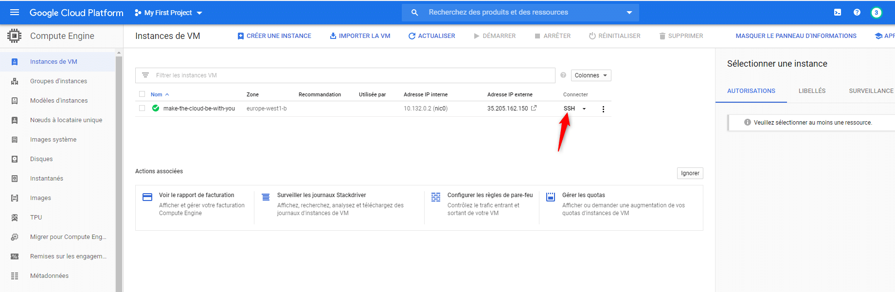The image size is (895, 292).
Task: Click the Remises sur les engagements icon
Action: pos(15,256)
